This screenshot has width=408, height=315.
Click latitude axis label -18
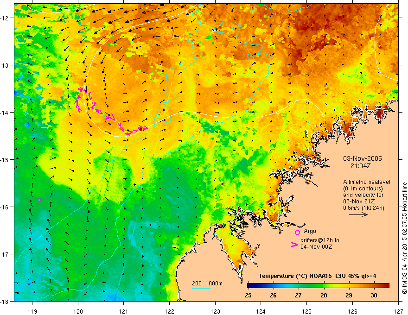(x=5, y=301)
